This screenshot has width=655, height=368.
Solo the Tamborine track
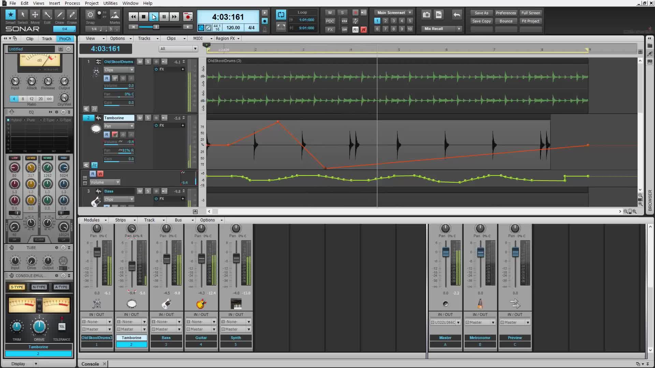(x=148, y=118)
